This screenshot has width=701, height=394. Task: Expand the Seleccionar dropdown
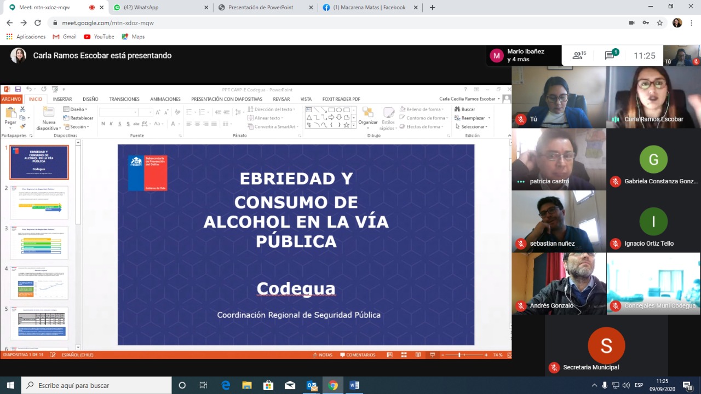click(x=472, y=126)
